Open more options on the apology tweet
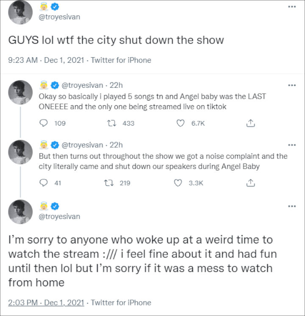The height and width of the screenshot is (316, 305). (x=291, y=206)
